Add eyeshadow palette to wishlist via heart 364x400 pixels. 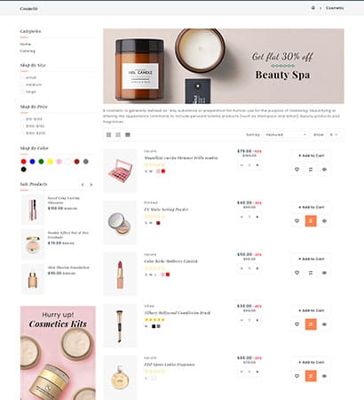[x=297, y=169]
